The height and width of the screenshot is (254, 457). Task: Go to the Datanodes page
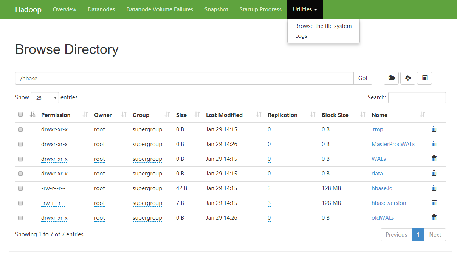[x=101, y=9]
